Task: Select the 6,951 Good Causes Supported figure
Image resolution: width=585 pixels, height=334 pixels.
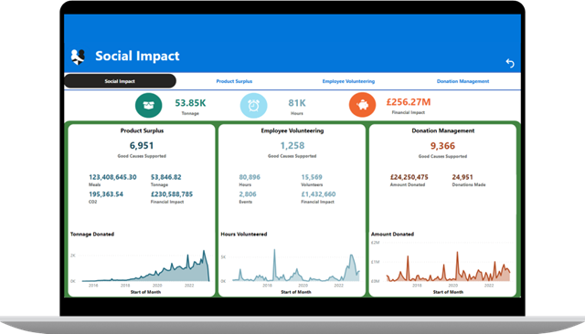Action: click(x=142, y=146)
